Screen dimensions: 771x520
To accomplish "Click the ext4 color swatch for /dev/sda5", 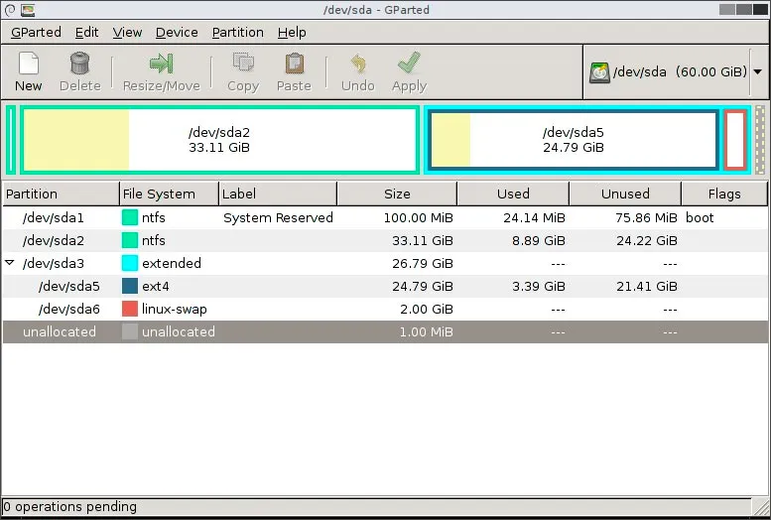I will (130, 287).
